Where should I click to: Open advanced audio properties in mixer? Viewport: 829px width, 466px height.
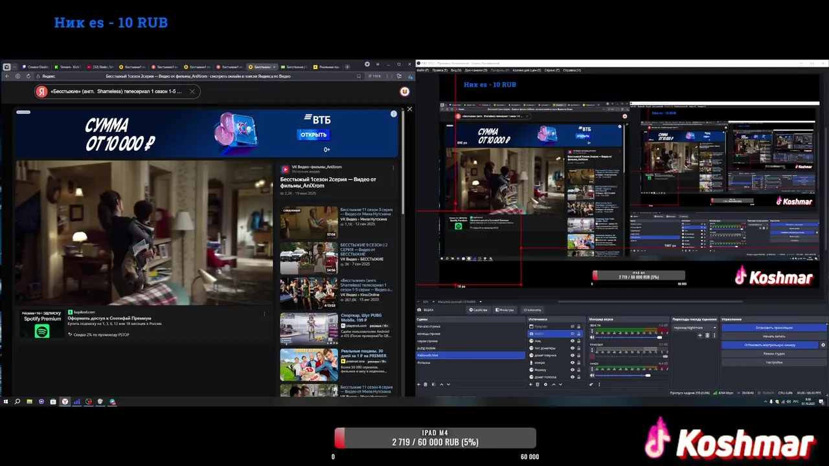[591, 384]
